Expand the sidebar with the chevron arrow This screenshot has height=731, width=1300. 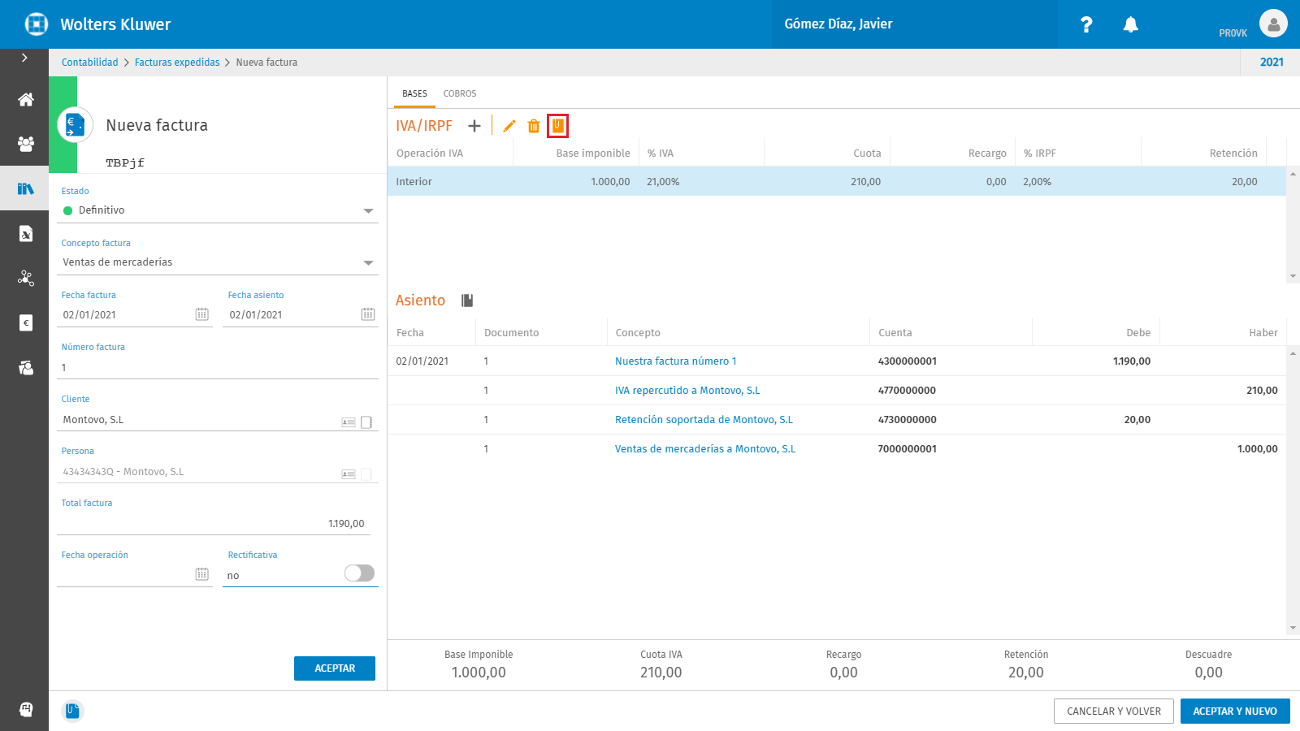24,58
